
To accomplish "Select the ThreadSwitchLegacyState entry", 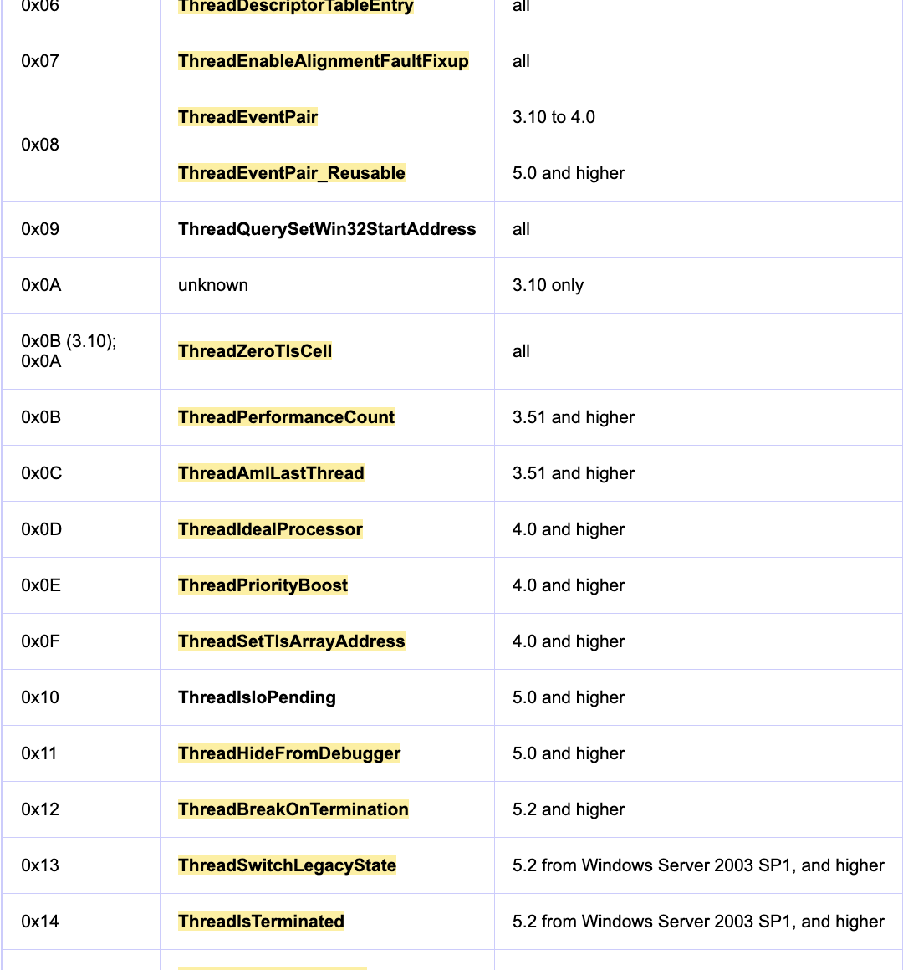I will [x=287, y=865].
